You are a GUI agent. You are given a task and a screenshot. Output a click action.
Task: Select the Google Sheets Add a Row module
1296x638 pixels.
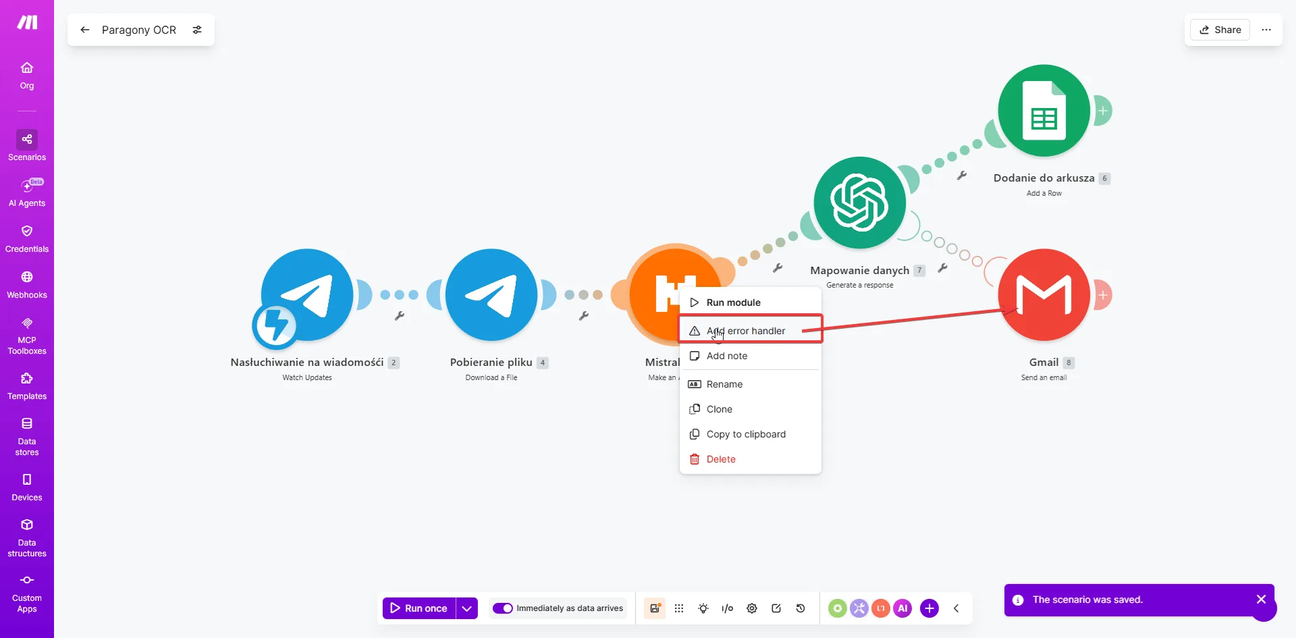tap(1044, 111)
